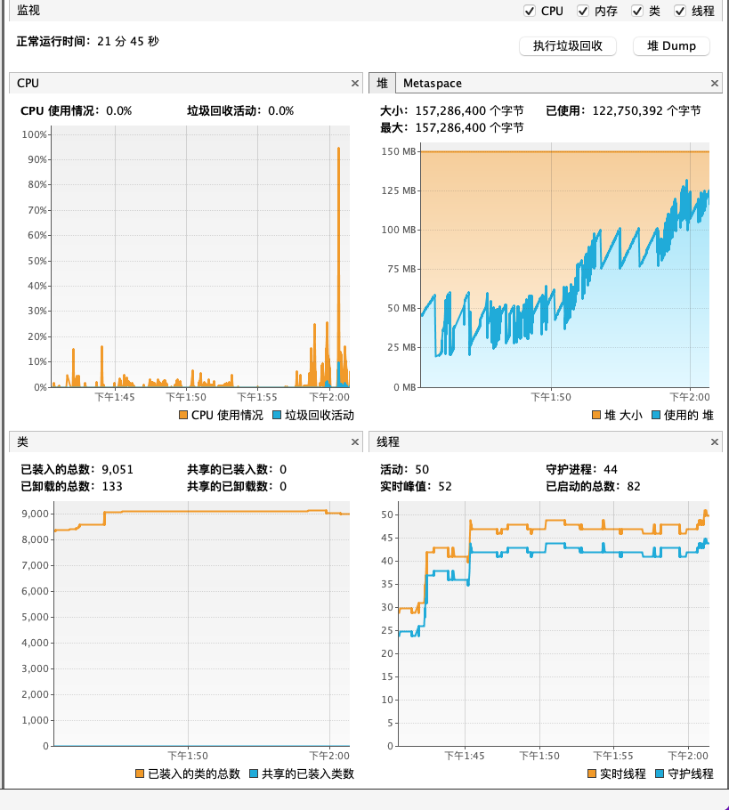The image size is (729, 810).
Task: Click the uptime text 21 分 45 秒
Action: point(128,41)
